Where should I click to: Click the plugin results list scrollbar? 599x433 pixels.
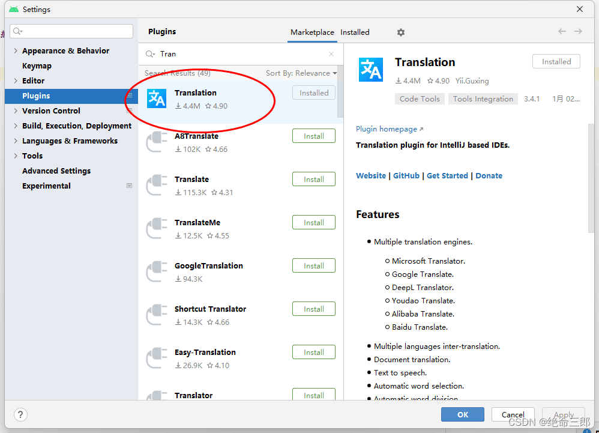click(340, 92)
